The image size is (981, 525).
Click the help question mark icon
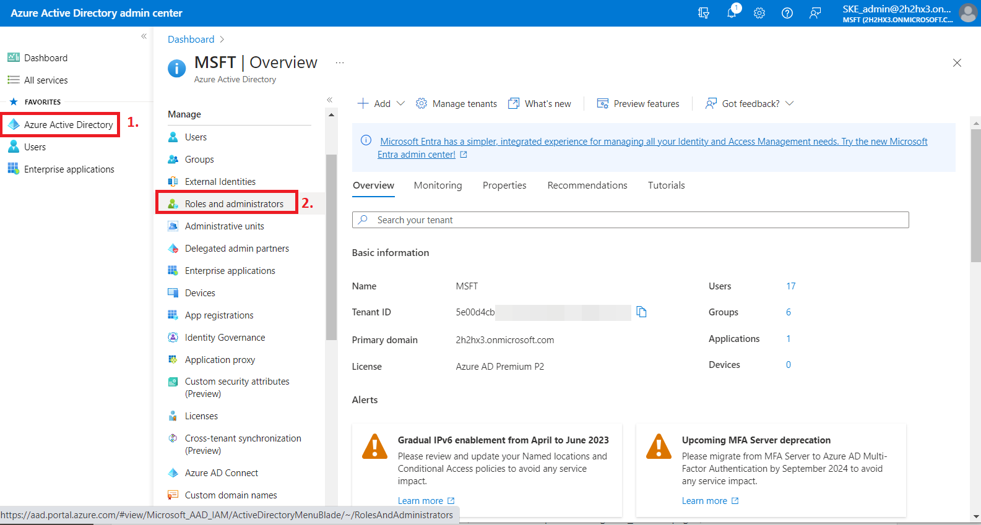click(787, 13)
